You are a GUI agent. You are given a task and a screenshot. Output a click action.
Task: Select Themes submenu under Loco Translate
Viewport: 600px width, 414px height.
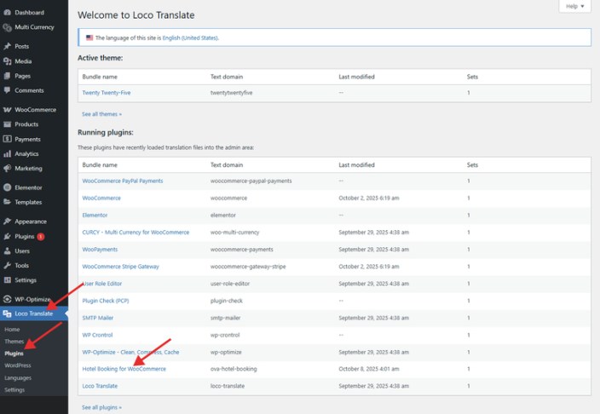[x=14, y=341]
